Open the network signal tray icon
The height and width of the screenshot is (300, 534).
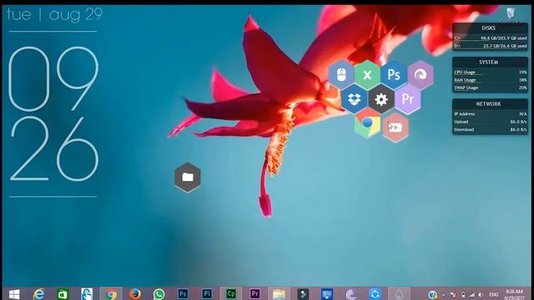tap(471, 294)
